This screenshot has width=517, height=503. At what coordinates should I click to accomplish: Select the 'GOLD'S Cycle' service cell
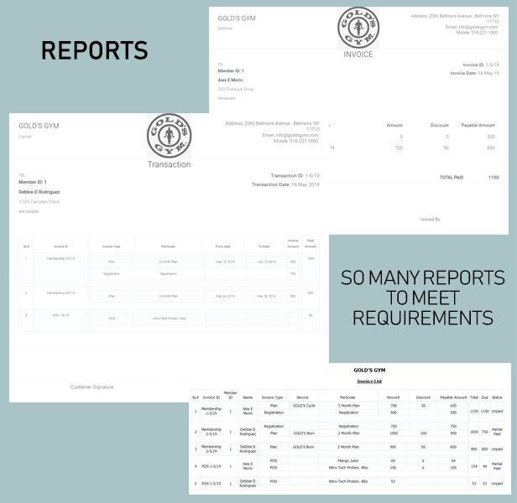tap(304, 406)
